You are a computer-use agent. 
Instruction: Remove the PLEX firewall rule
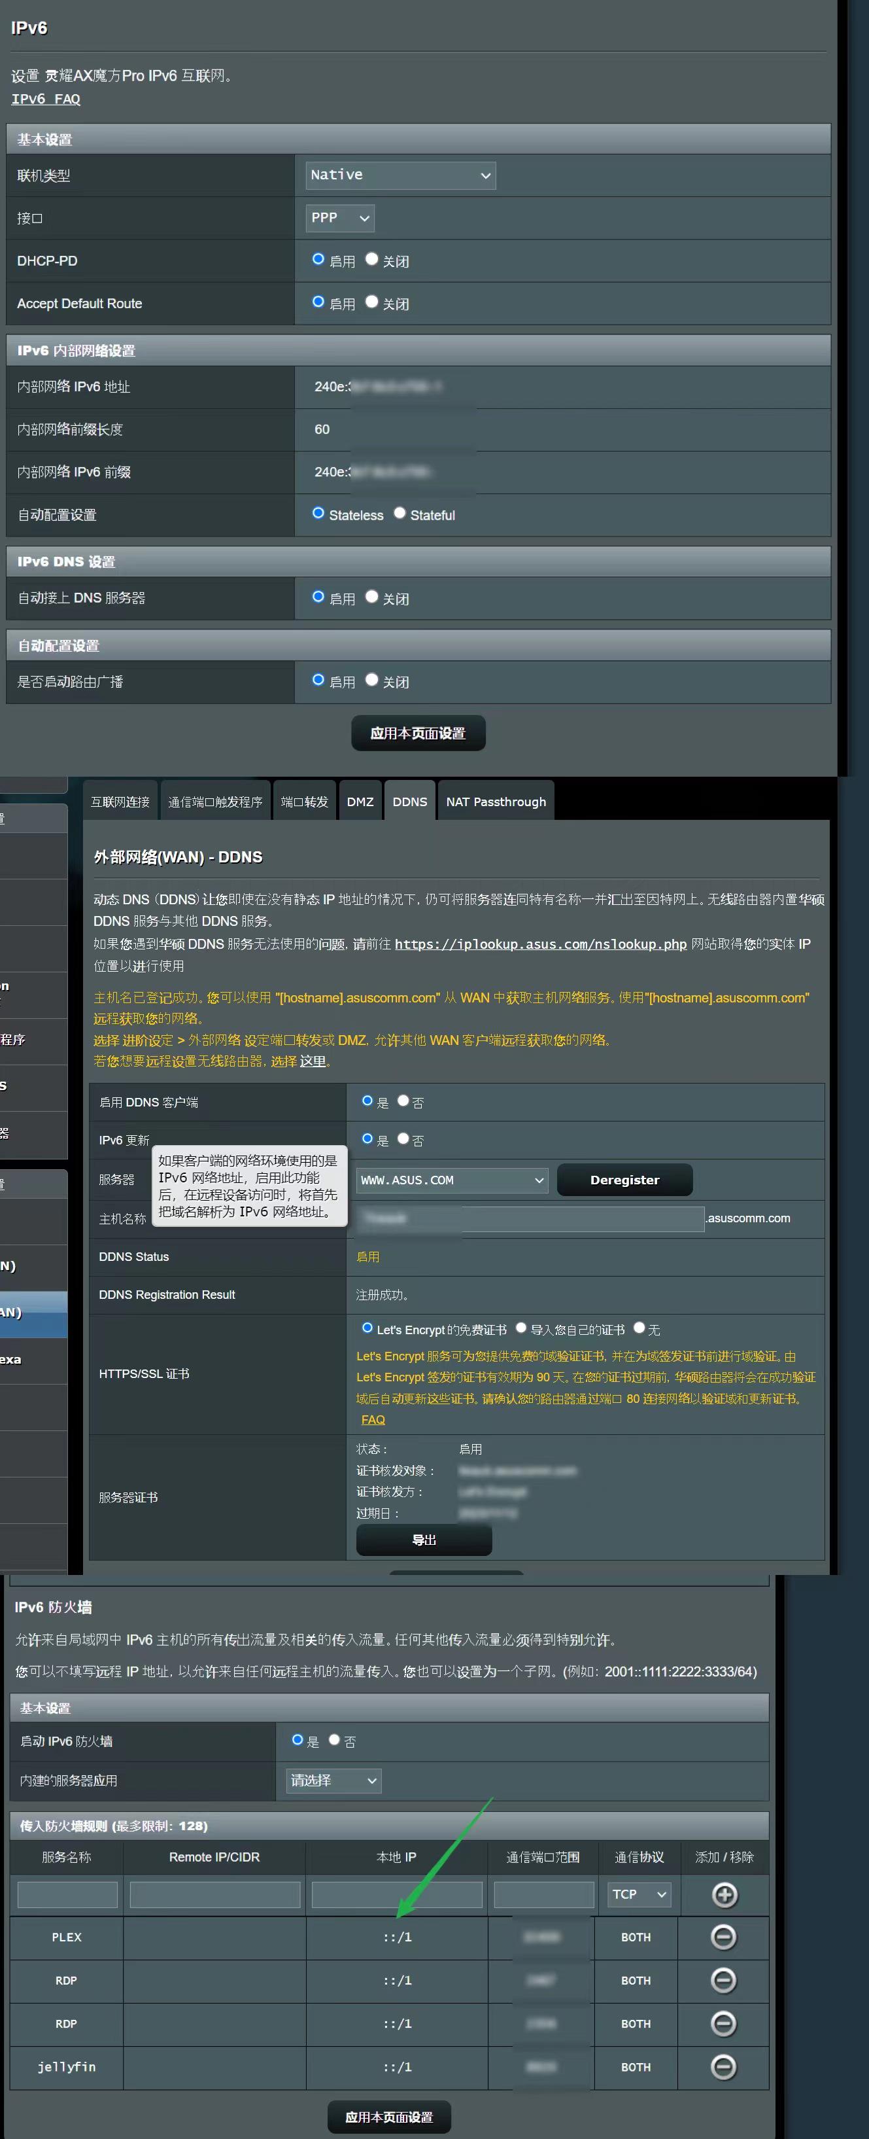pos(724,1936)
